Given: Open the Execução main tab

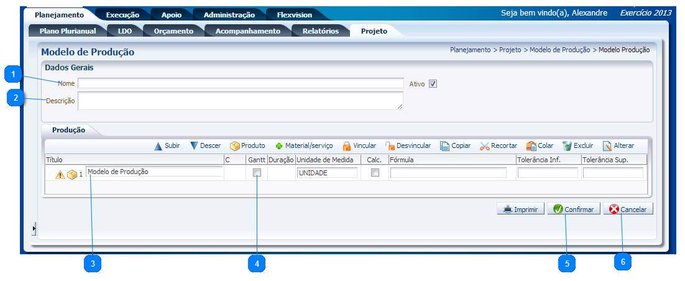Looking at the screenshot, I should pos(122,15).
